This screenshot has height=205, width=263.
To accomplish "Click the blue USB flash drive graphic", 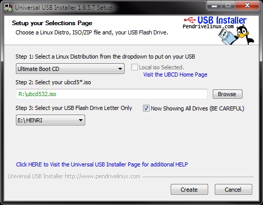I will pos(227,36).
